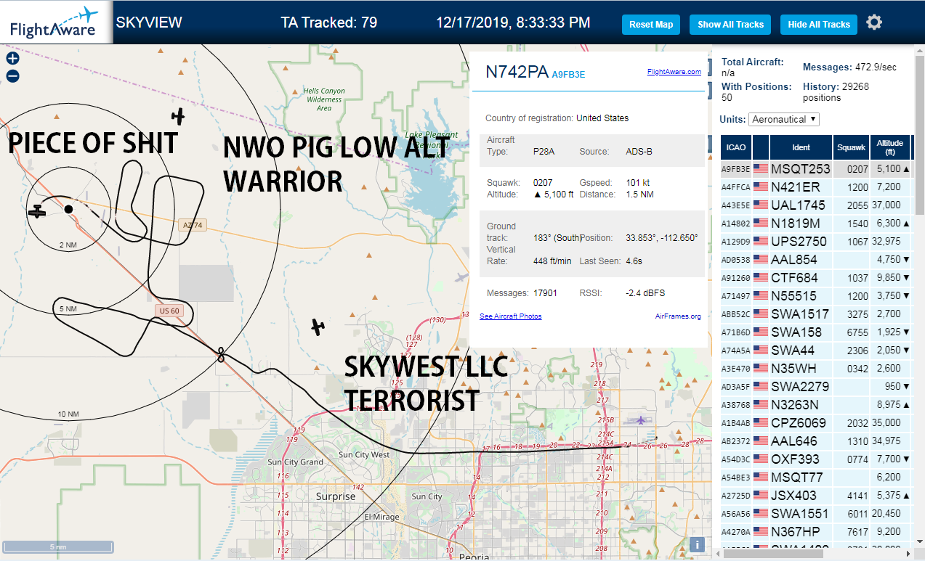Click Hide All Tracks button

click(x=819, y=24)
